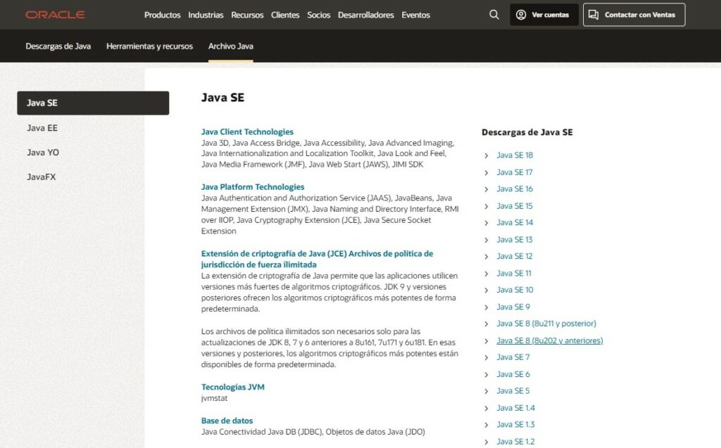This screenshot has width=721, height=448.
Task: Click chevron beside Java SE 15
Action: pos(486,206)
